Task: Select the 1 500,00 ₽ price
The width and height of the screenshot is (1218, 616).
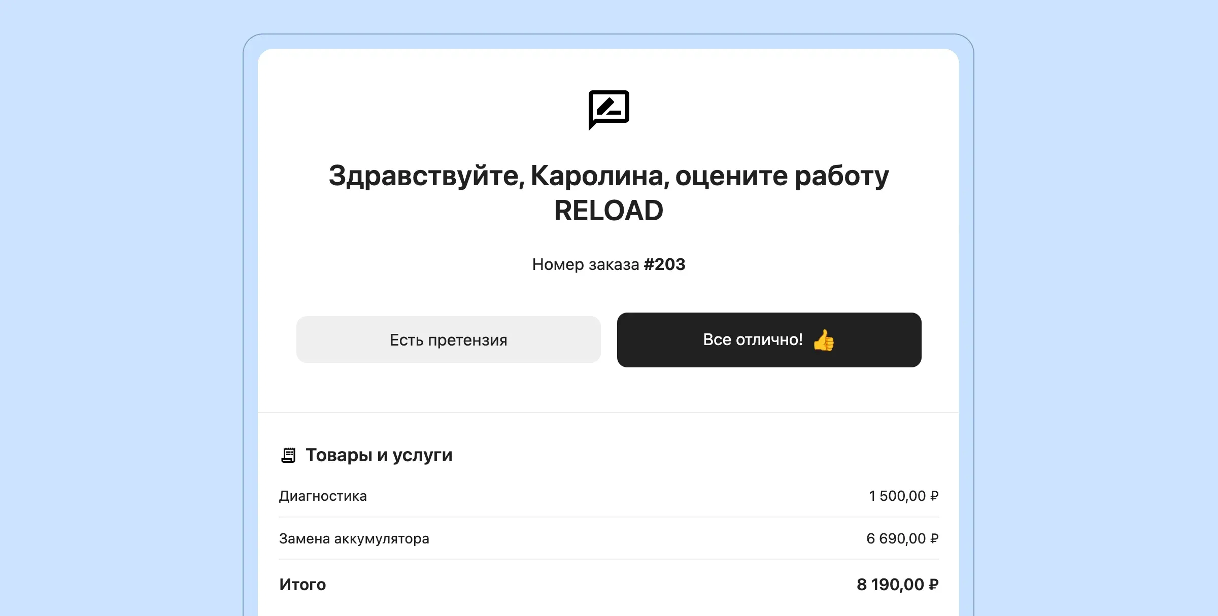Action: pos(904,496)
